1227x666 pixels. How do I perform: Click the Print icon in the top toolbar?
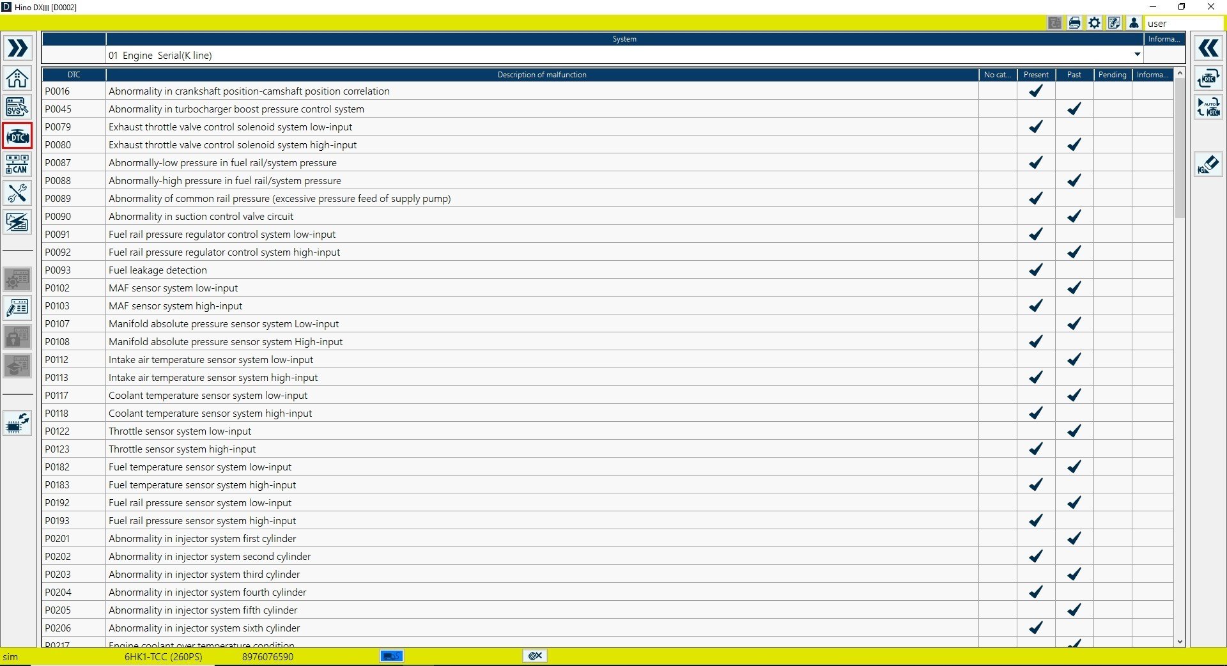tap(1074, 22)
